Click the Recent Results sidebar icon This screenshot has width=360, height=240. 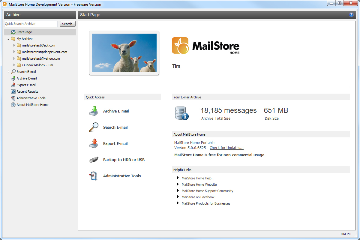pos(13,91)
